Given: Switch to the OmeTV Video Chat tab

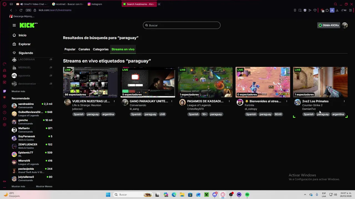Looking at the screenshot, I should pos(32,4).
